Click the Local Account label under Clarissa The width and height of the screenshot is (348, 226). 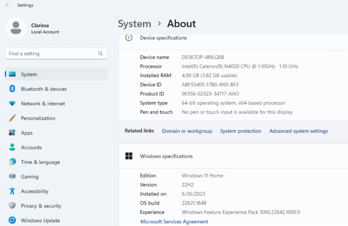point(45,32)
